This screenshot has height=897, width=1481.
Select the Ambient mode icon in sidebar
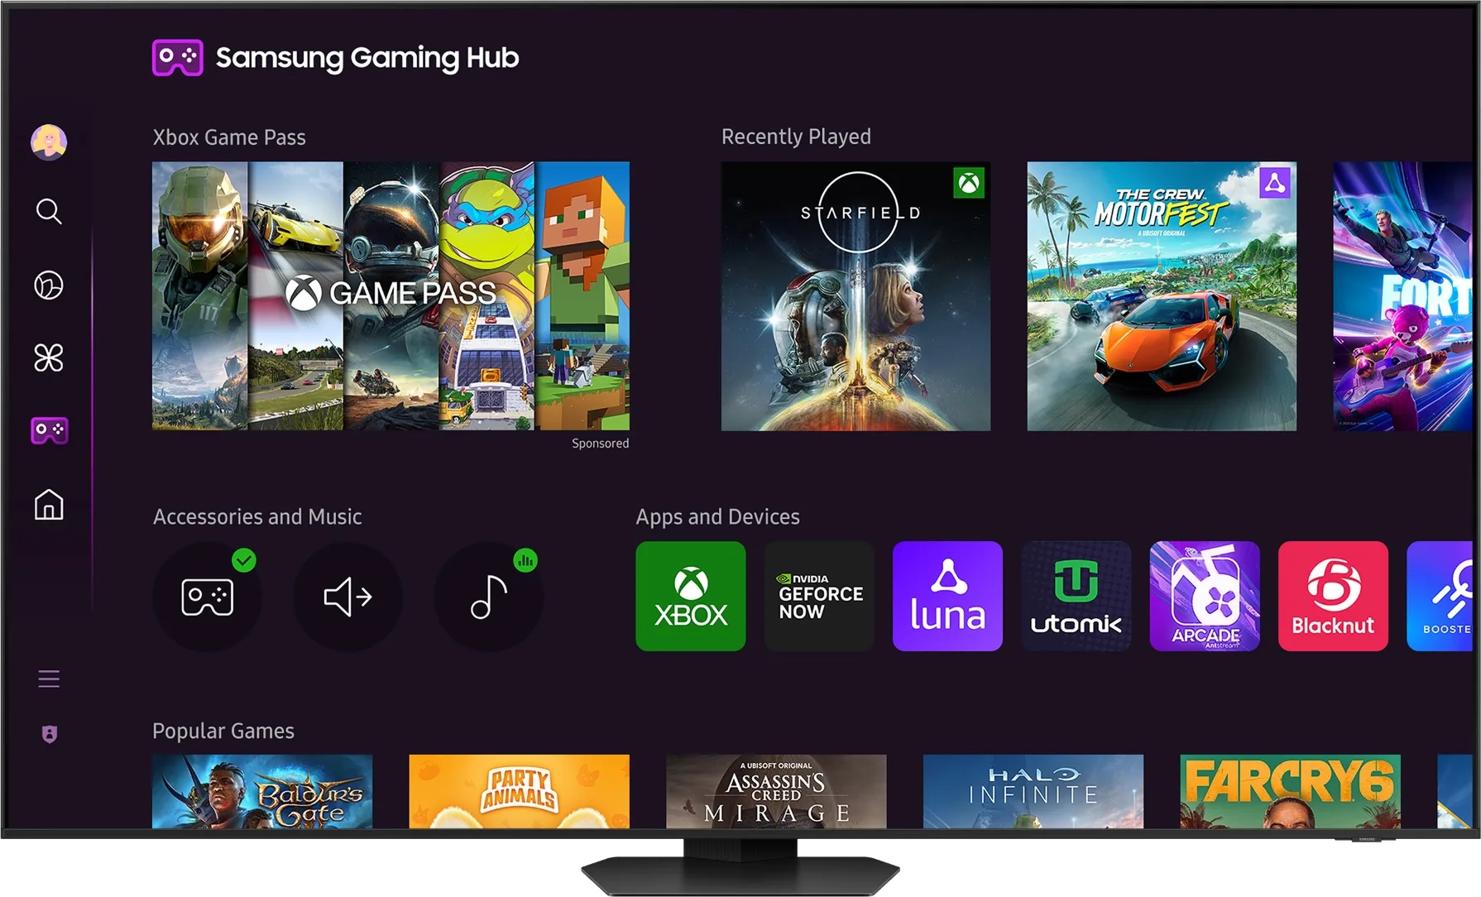click(x=49, y=285)
